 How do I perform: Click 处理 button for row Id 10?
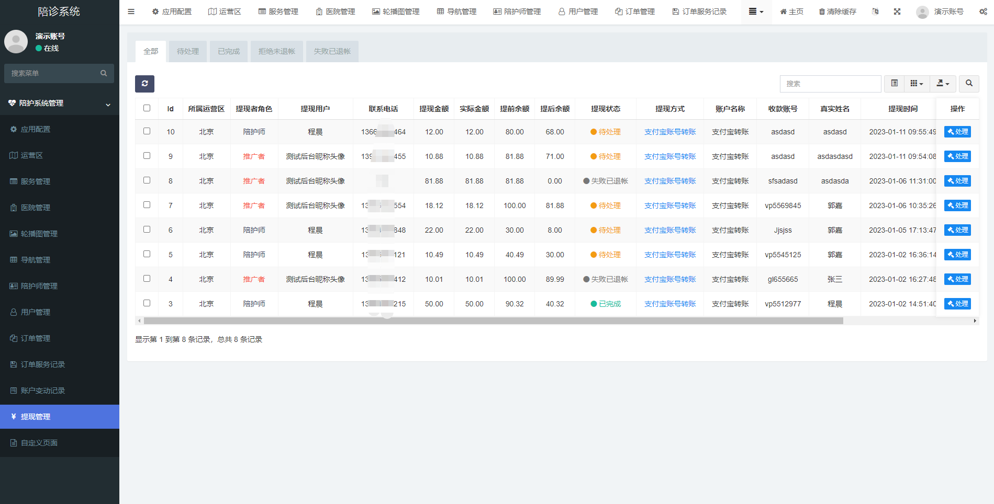point(957,132)
